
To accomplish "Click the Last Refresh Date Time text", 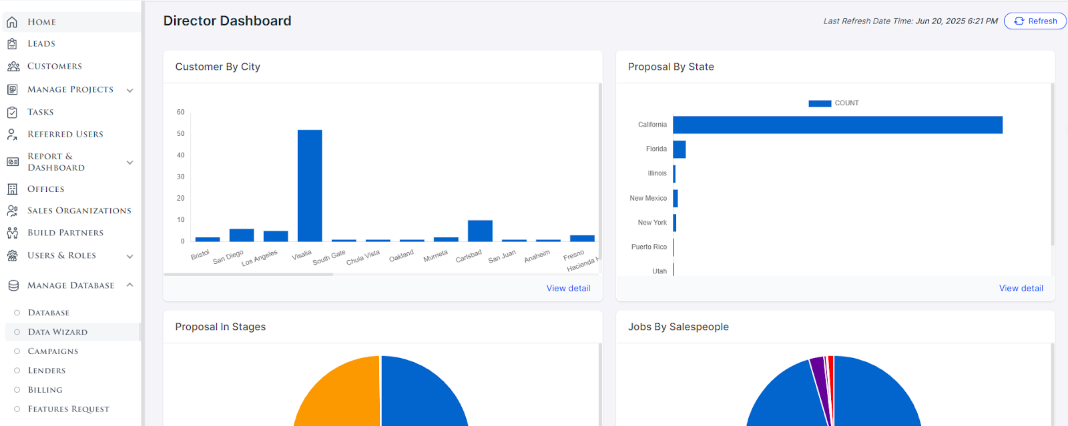I will [x=910, y=21].
